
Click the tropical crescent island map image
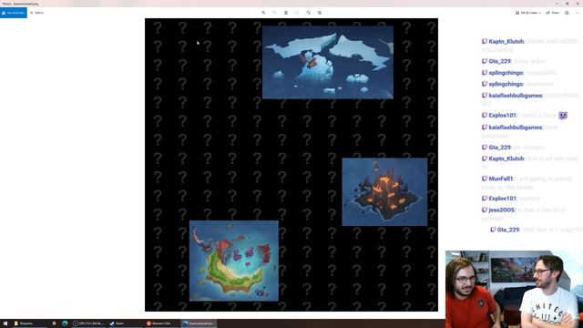coord(234,261)
